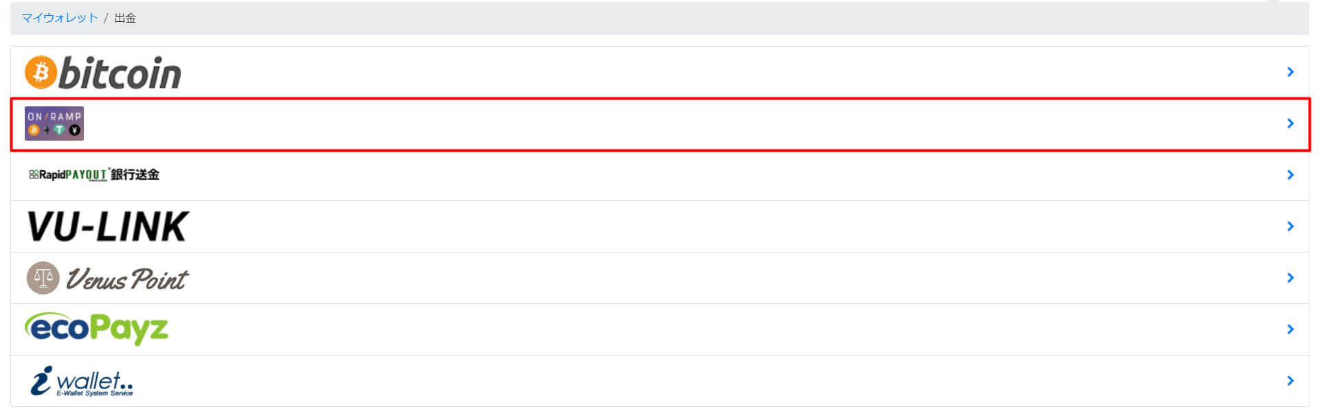Open the ecoPayz row chevron arrow
Screen dimensions: 1319x409
(x=1290, y=329)
